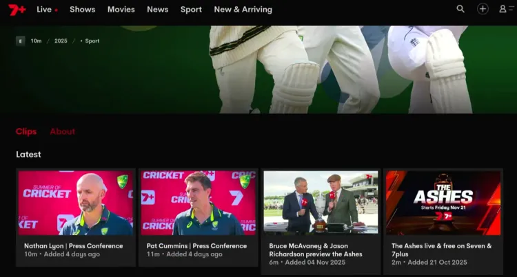Click the '2025' year text in banner
This screenshot has width=517, height=277.
tap(61, 41)
